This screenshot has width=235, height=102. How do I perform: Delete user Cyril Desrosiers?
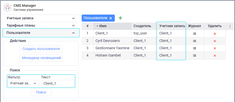[x=215, y=41]
